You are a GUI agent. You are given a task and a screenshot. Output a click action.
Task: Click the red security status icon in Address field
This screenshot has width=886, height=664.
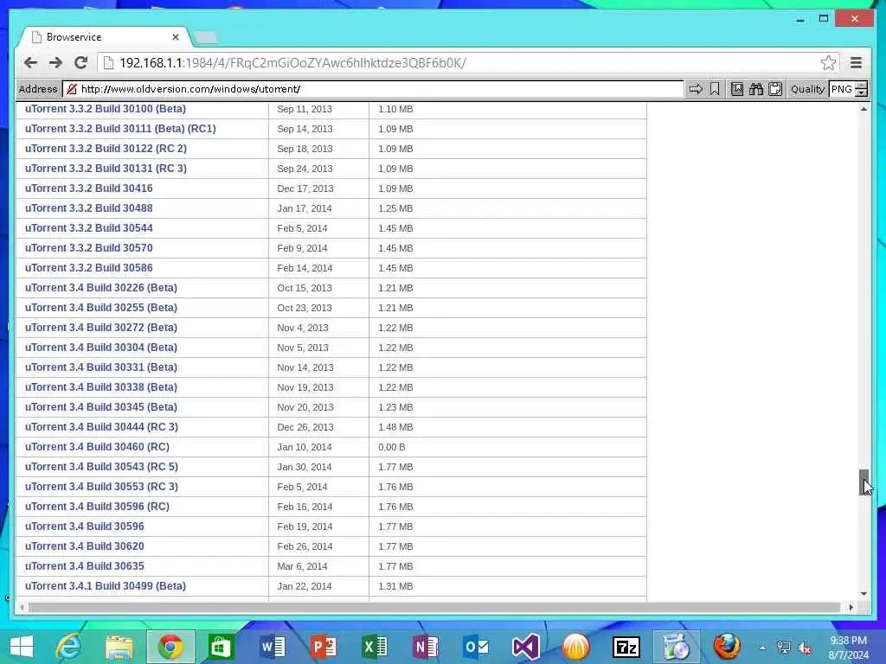click(72, 89)
